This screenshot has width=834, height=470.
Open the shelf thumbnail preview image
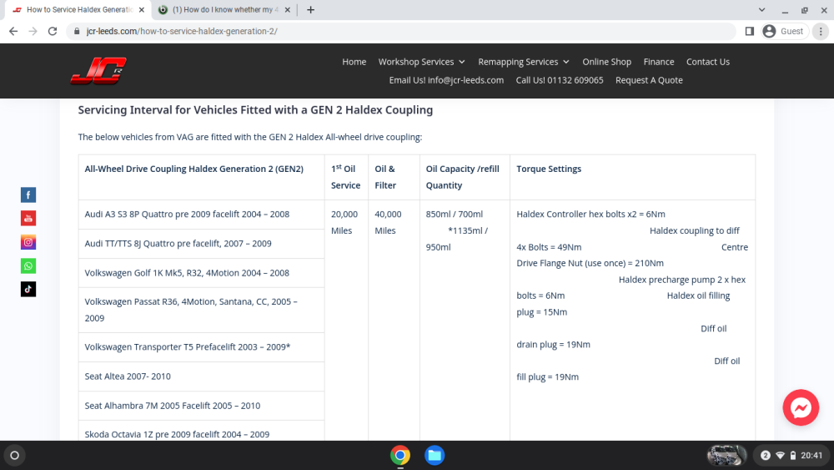click(726, 456)
